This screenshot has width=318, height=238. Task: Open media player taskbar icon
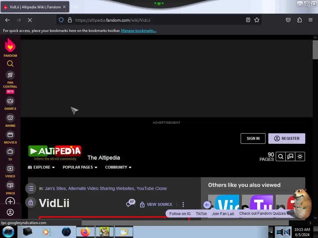tap(46, 232)
